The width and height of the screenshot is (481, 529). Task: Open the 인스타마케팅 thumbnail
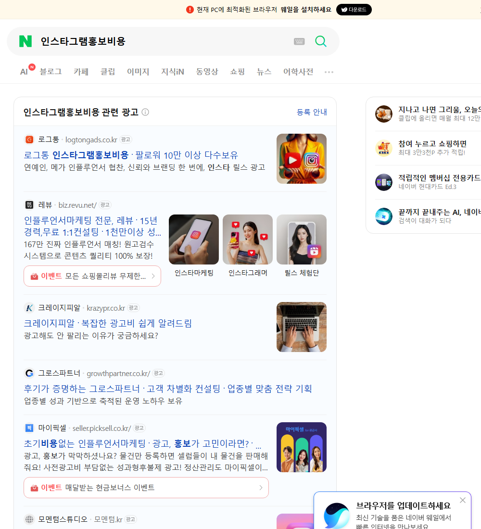(194, 239)
